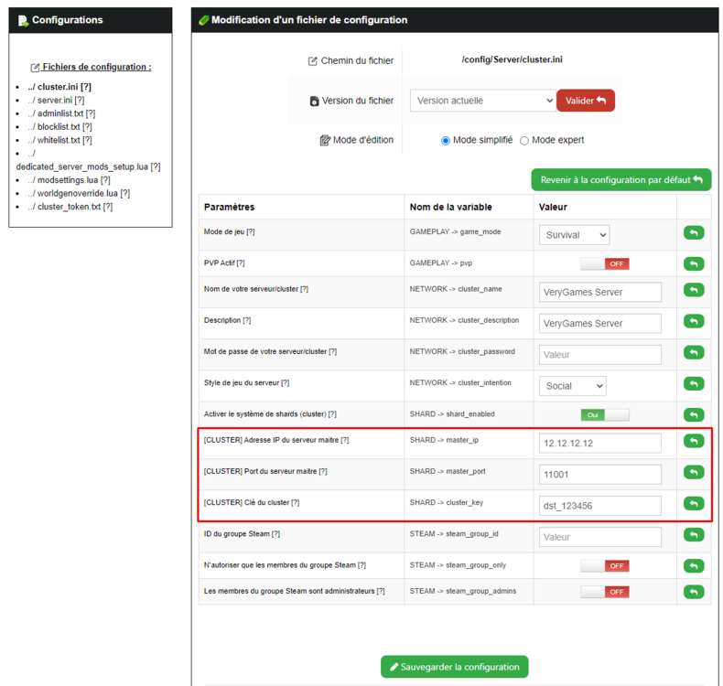Select the Mode expert radio button

524,140
